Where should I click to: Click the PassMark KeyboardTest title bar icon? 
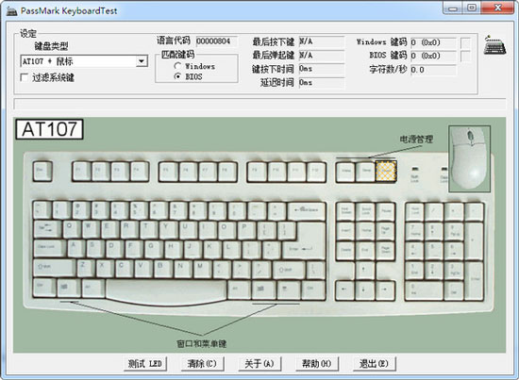pos(11,11)
